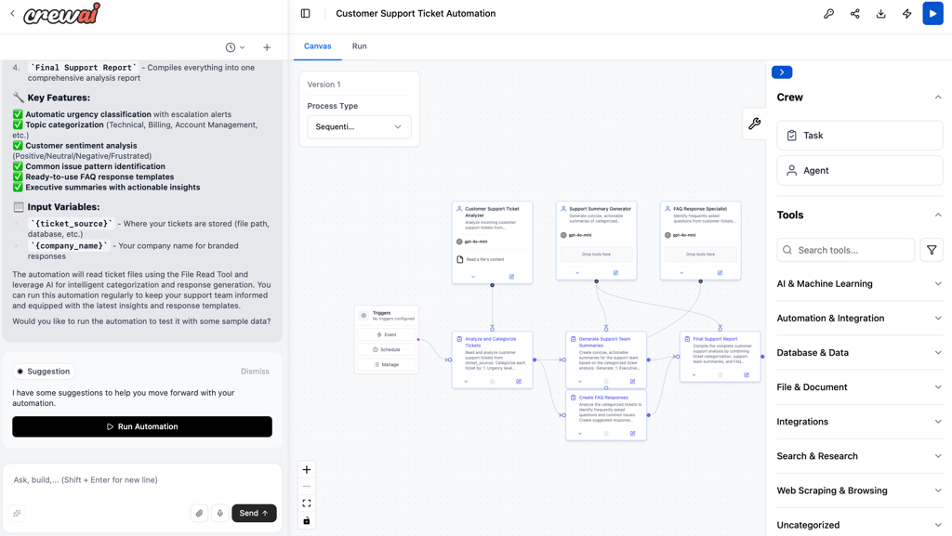This screenshot has height=536, width=952.
Task: Zoom in on the canvas
Action: point(307,469)
